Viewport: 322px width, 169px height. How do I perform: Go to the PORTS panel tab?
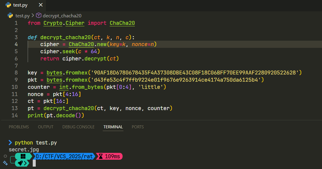point(138,127)
